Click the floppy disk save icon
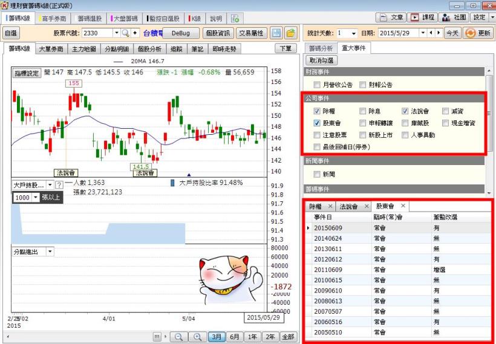The height and width of the screenshot is (344, 496). (x=276, y=33)
